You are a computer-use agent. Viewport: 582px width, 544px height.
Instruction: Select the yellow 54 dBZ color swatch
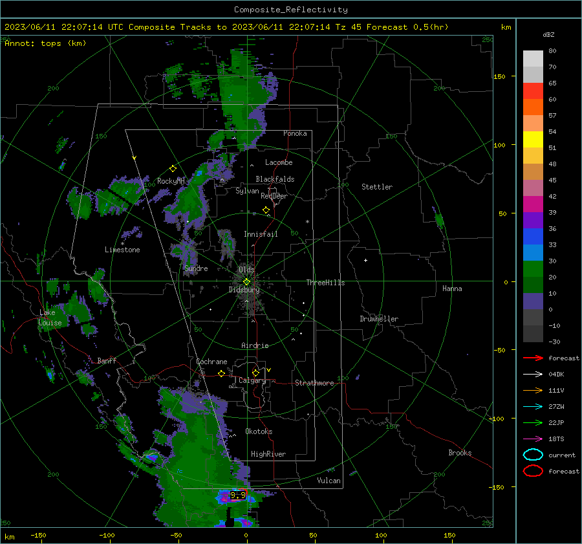[533, 139]
